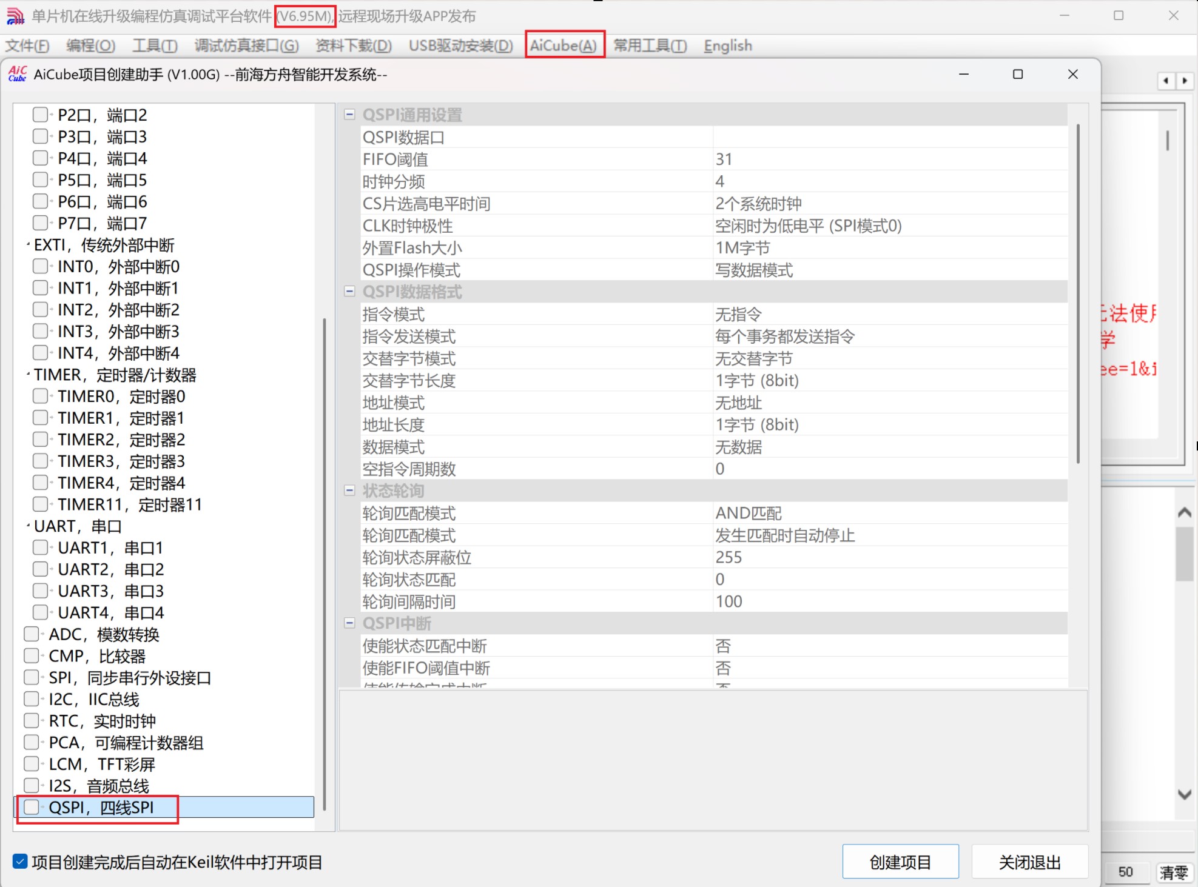The height and width of the screenshot is (887, 1198).
Task: Select the LCM TFT彩屏 tree item
Action: pos(102,764)
